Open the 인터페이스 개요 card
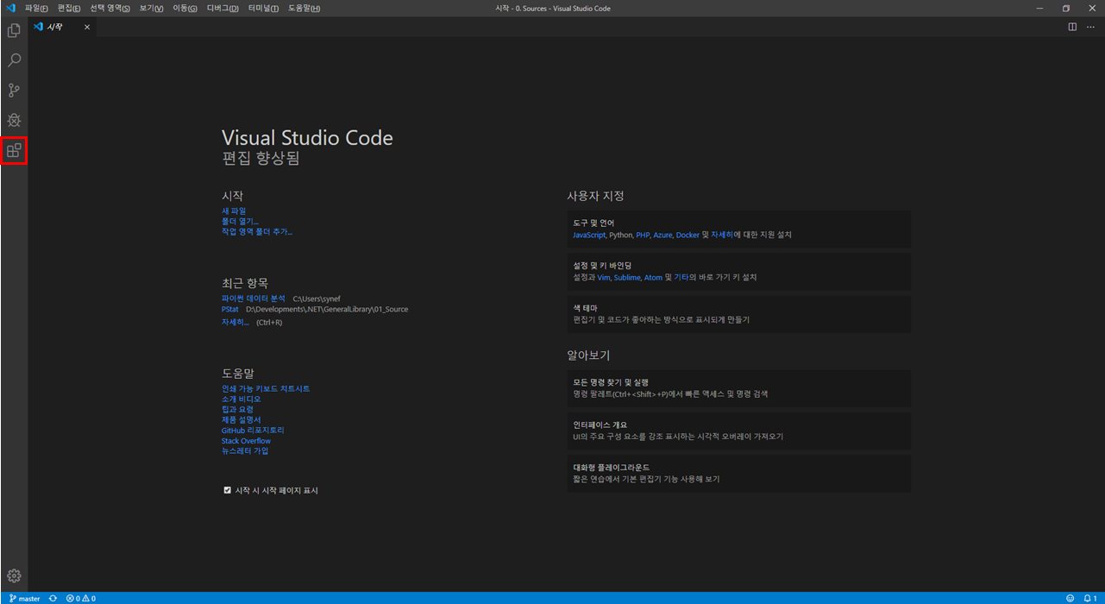Viewport: 1105px width, 604px height. click(x=738, y=431)
